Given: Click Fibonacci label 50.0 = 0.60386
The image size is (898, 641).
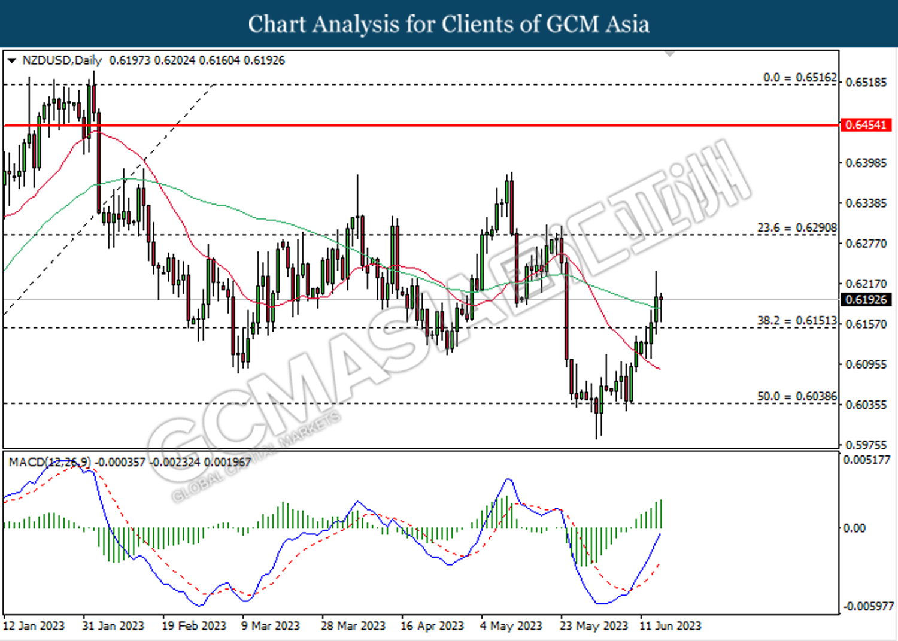Looking at the screenshot, I should 797,396.
